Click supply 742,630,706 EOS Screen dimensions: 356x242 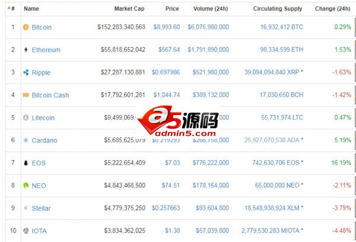tap(276, 163)
